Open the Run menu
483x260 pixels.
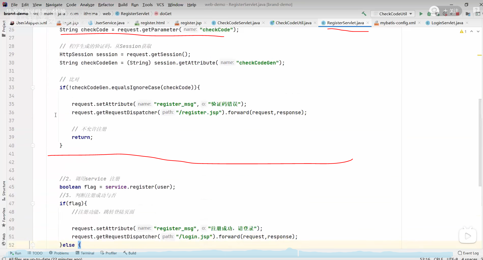(x=135, y=5)
